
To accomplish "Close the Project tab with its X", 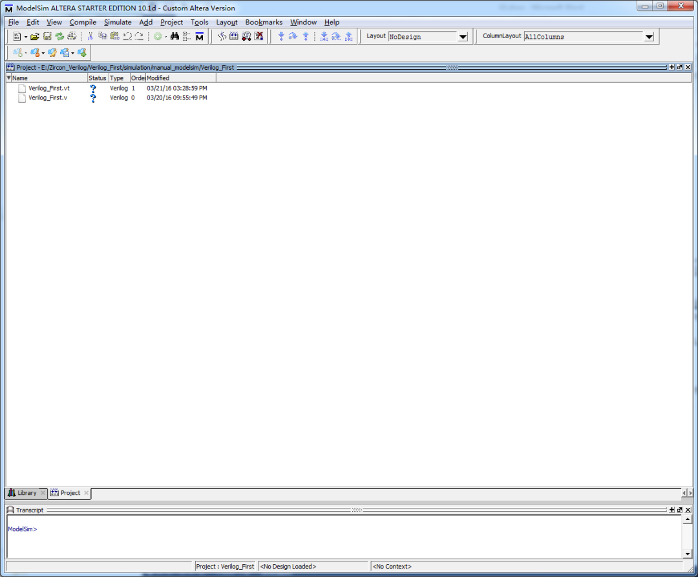I will coord(87,493).
